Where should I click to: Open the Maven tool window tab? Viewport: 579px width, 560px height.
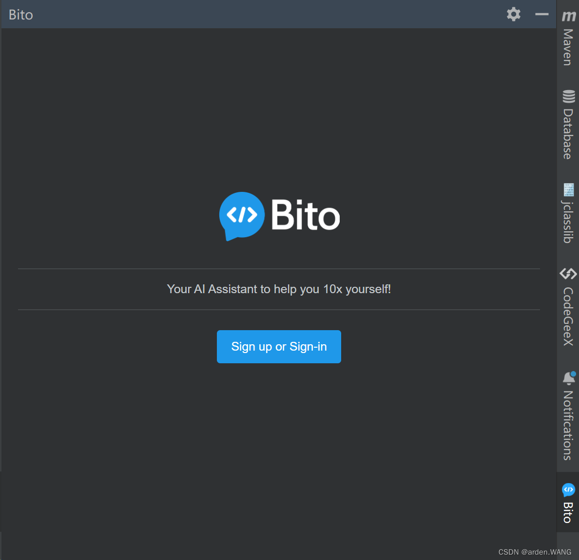[568, 38]
